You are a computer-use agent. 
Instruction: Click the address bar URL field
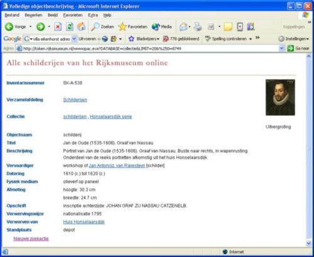pos(151,48)
